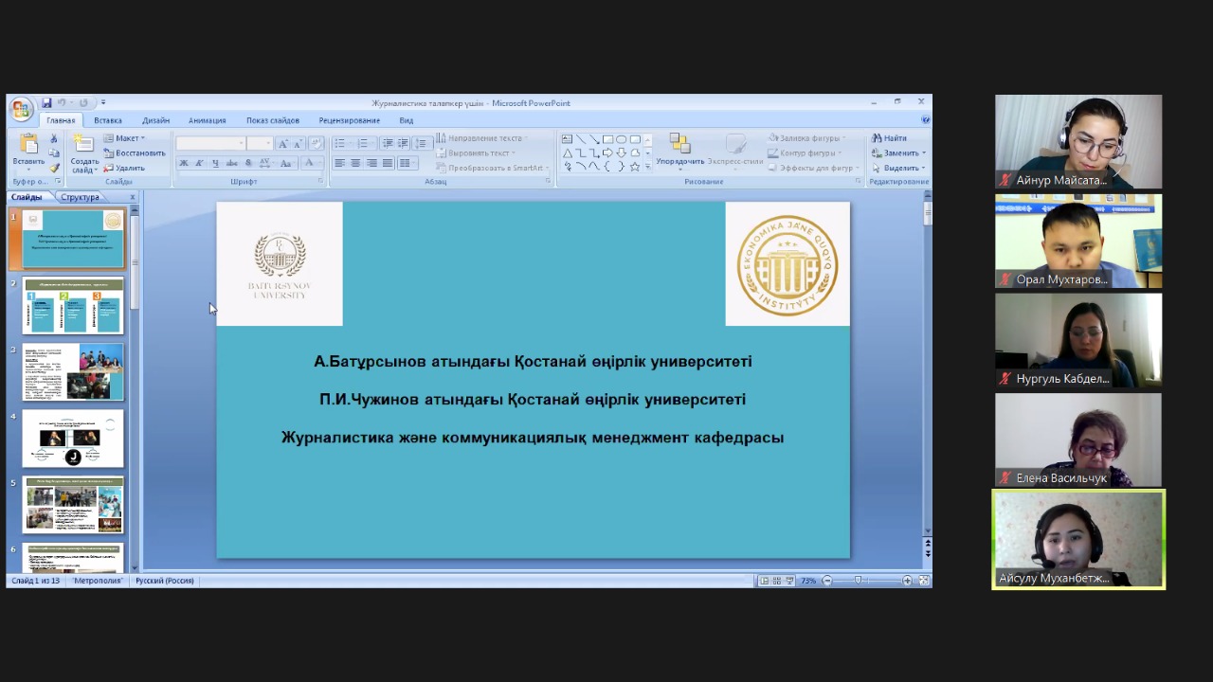1213x682 pixels.
Task: Open Font dialog launcher (Шрифт)
Action: [320, 181]
